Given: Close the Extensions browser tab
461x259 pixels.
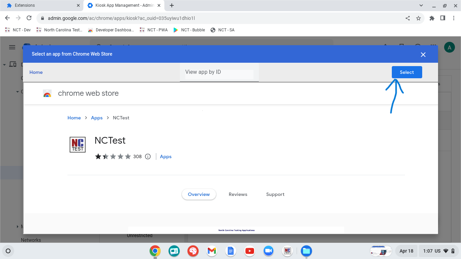Looking at the screenshot, I should pyautogui.click(x=78, y=5).
